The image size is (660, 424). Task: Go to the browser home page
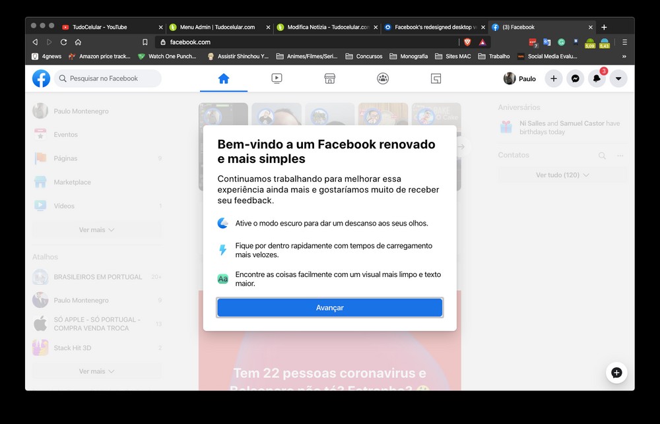tap(78, 42)
